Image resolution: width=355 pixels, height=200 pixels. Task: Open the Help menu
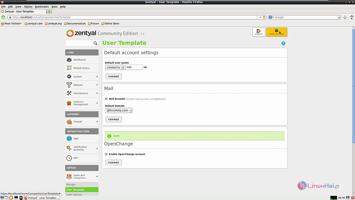pyautogui.click(x=63, y=7)
